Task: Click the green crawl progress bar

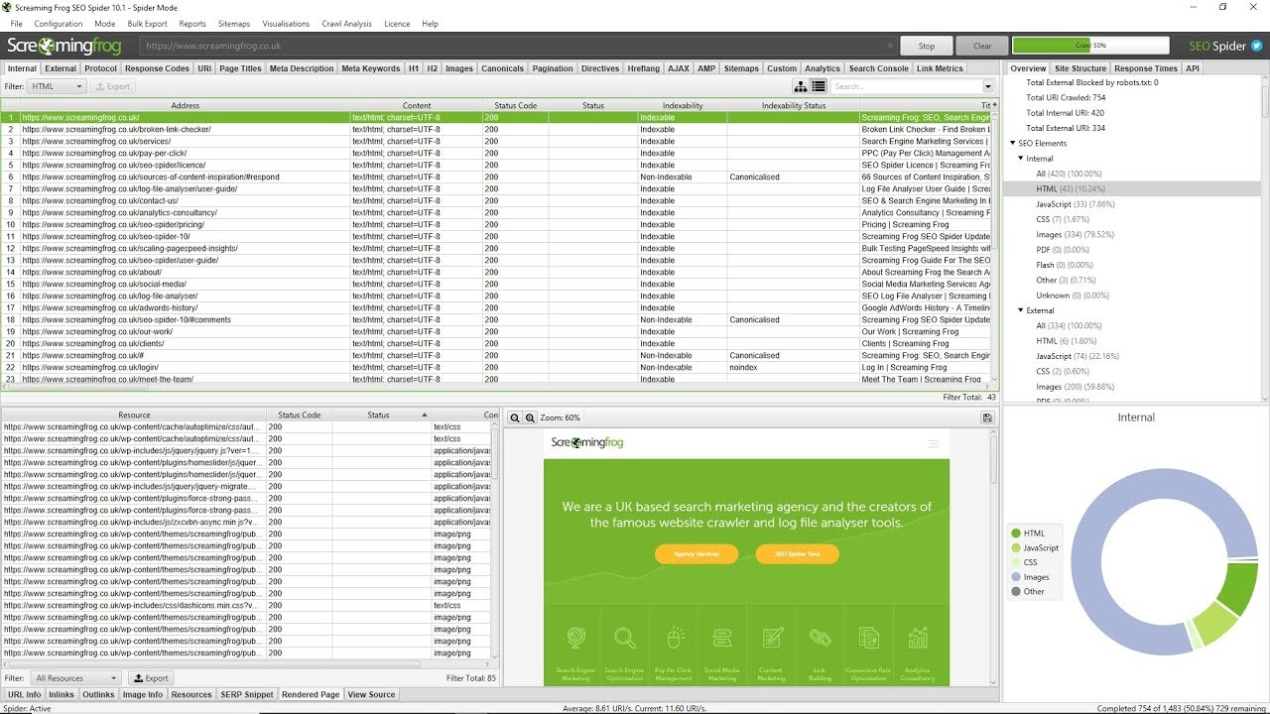Action: point(1088,45)
